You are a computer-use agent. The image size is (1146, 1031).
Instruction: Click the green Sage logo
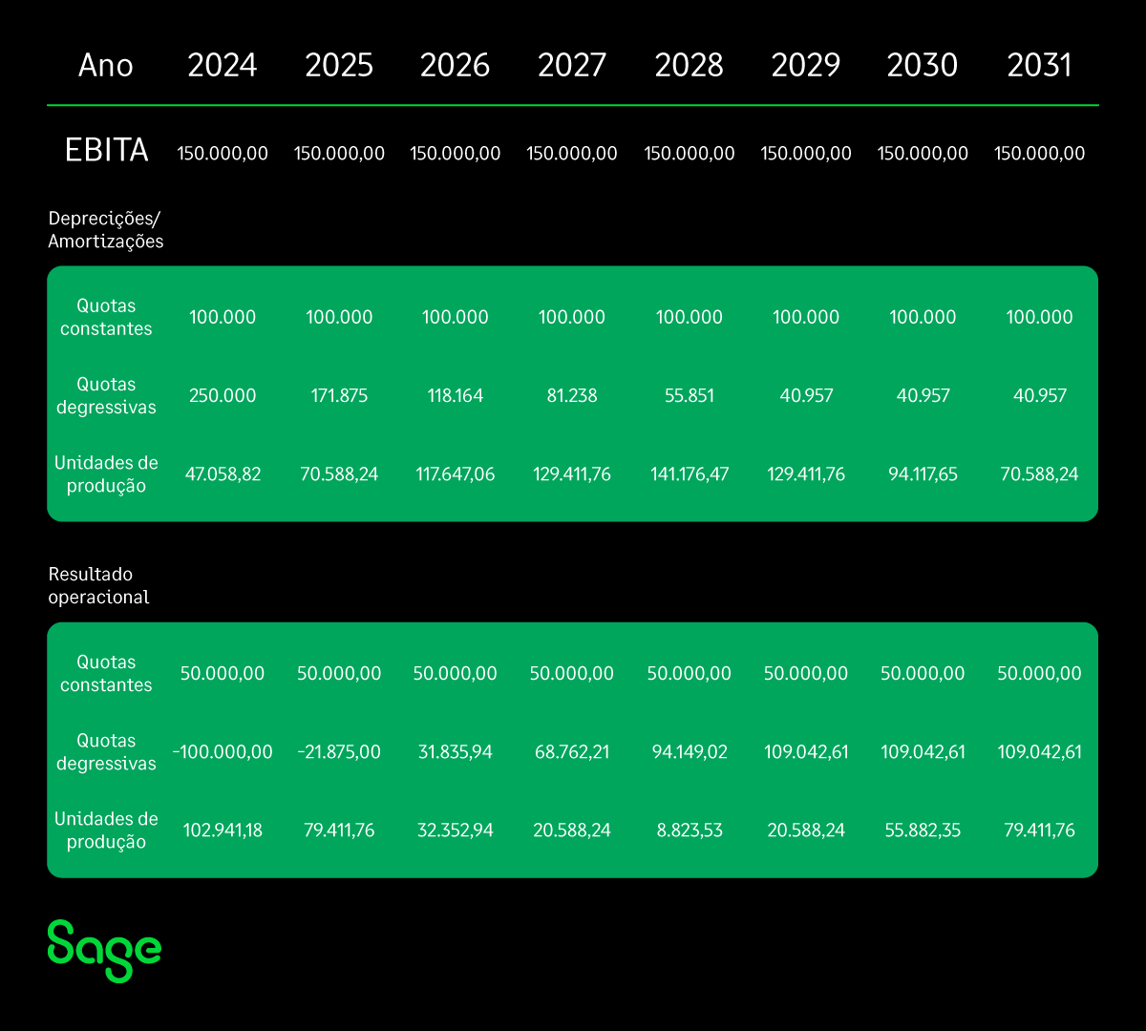(104, 950)
